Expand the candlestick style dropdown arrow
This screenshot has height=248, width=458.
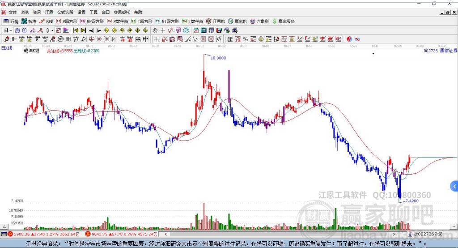coord(52,30)
